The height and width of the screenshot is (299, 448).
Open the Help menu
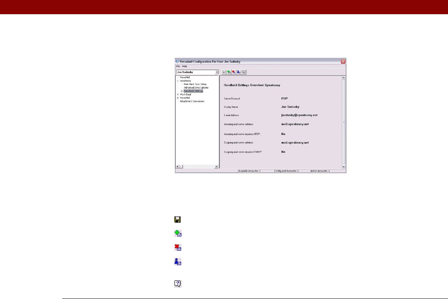pyautogui.click(x=184, y=66)
